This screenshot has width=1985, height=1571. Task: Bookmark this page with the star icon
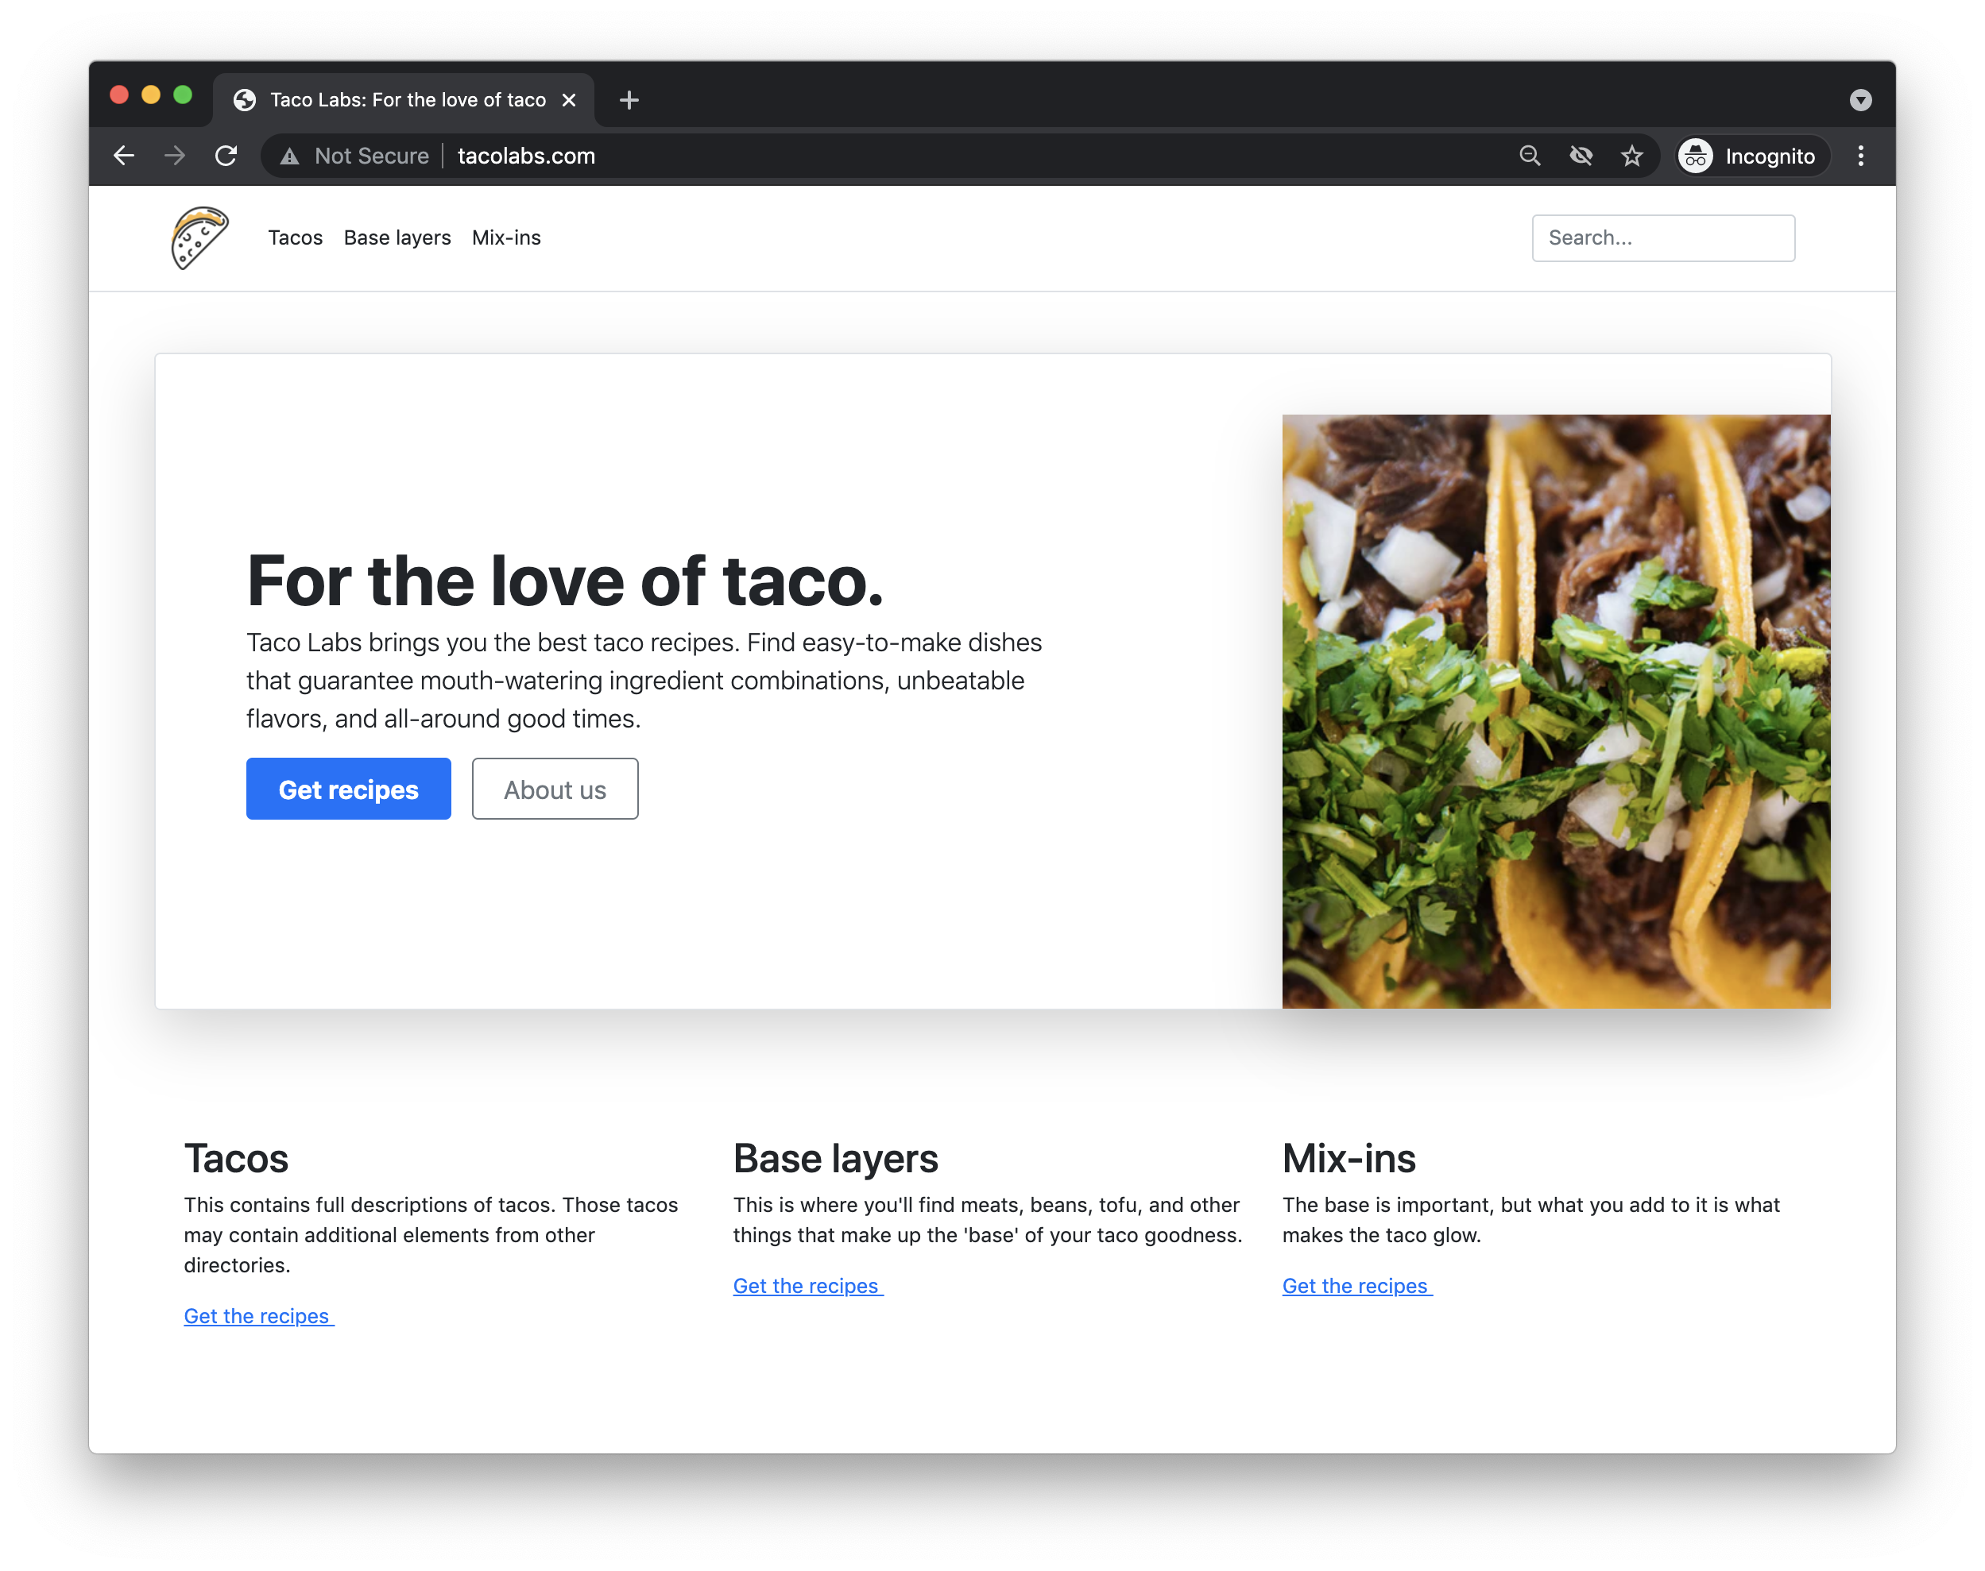[1631, 156]
